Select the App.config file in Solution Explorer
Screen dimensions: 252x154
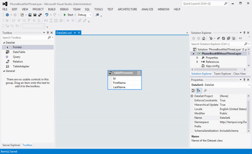[x=213, y=66]
